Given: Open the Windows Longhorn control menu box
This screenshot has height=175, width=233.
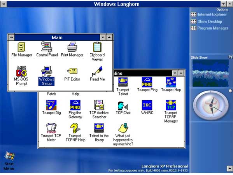Looking at the screenshot, I should [4, 4].
